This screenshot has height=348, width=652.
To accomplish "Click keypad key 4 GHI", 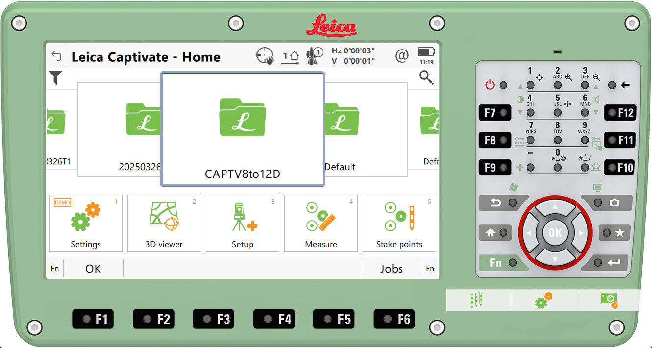I will click(530, 113).
